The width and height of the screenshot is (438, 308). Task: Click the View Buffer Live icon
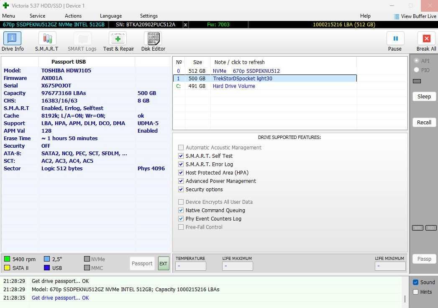pyautogui.click(x=397, y=16)
